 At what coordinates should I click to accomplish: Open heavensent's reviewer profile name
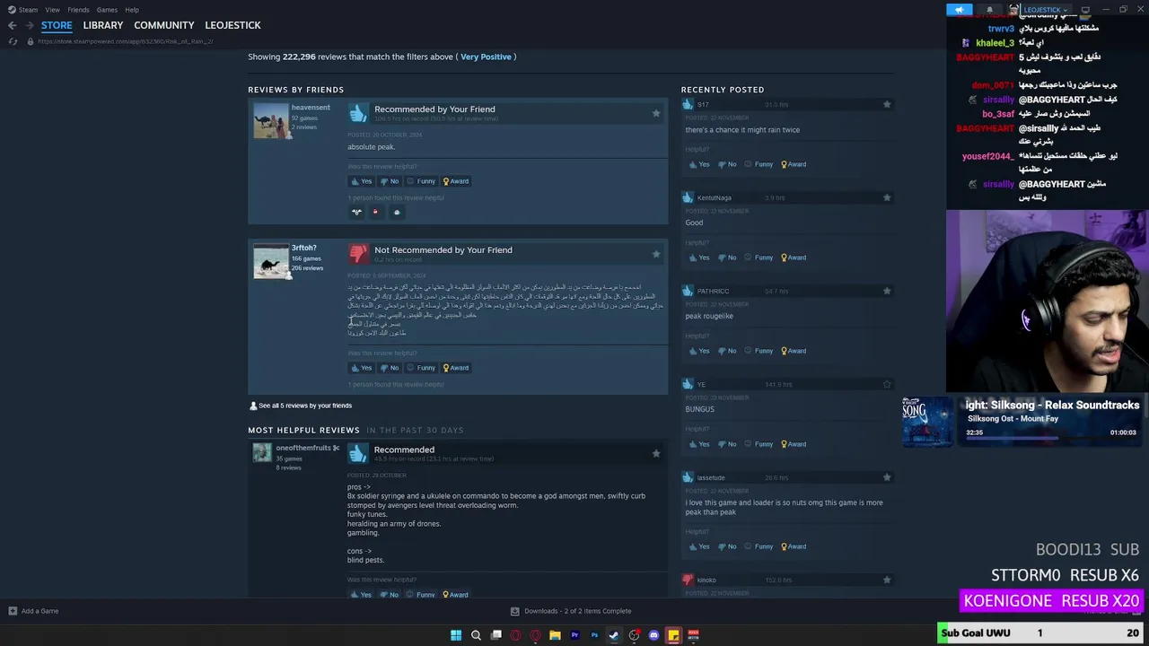pyautogui.click(x=311, y=108)
